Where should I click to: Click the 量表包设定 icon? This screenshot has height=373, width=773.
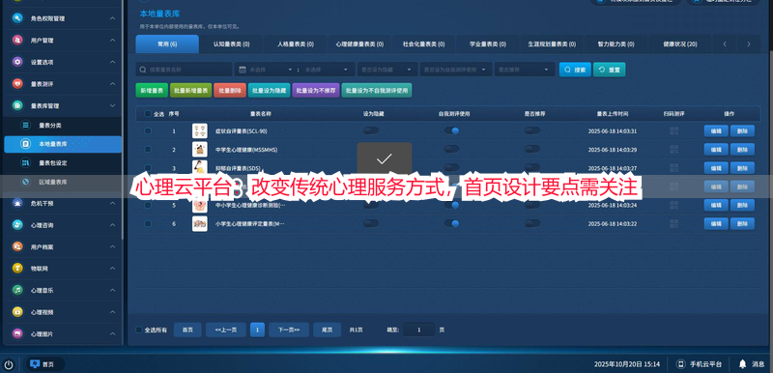(x=25, y=162)
